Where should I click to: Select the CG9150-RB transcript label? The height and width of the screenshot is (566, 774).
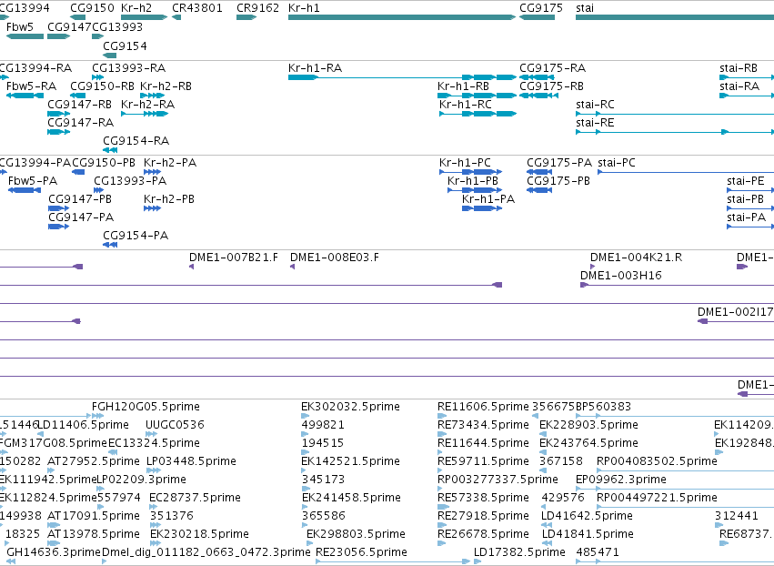[102, 86]
